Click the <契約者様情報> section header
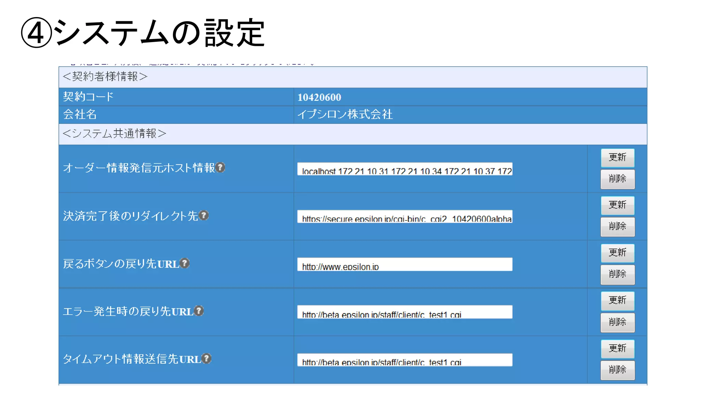 (x=353, y=77)
